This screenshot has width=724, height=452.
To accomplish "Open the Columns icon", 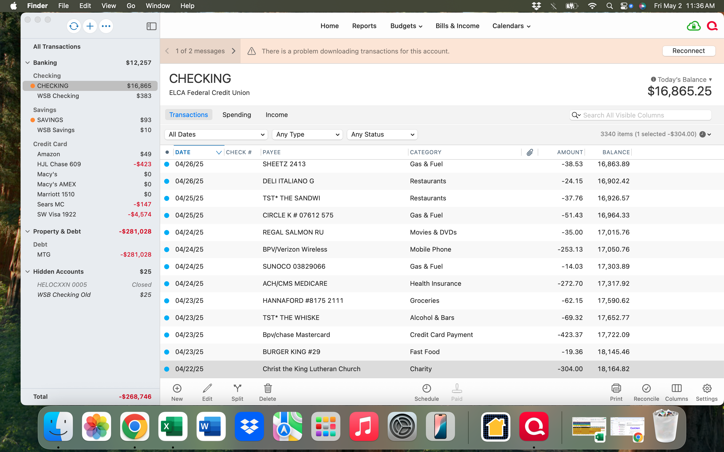I will coord(676,388).
